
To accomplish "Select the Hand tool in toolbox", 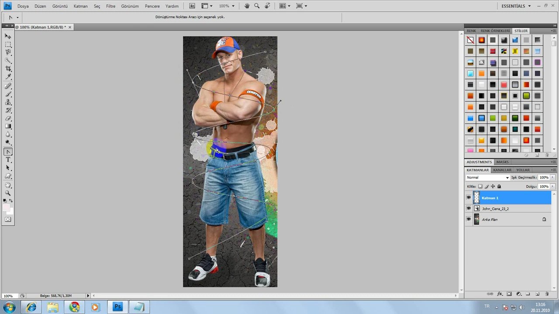I will (x=8, y=185).
